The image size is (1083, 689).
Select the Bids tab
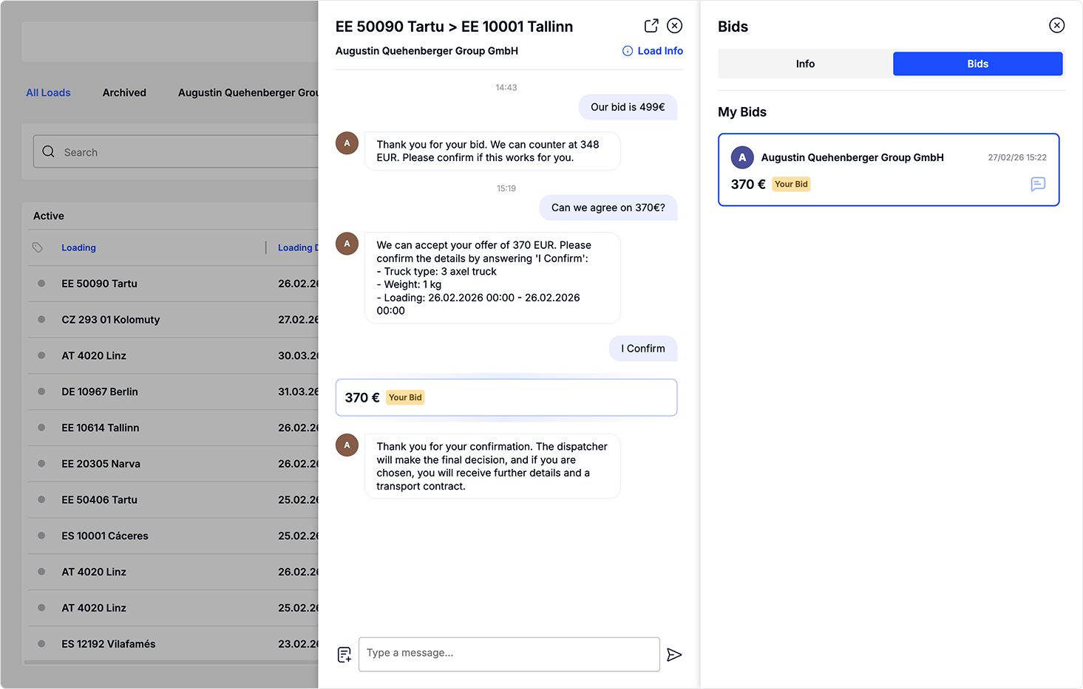click(x=977, y=64)
